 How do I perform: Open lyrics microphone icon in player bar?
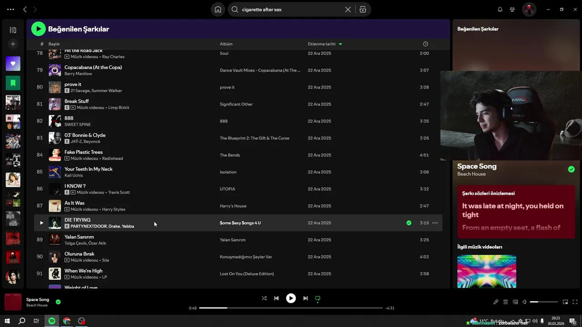coord(496,302)
